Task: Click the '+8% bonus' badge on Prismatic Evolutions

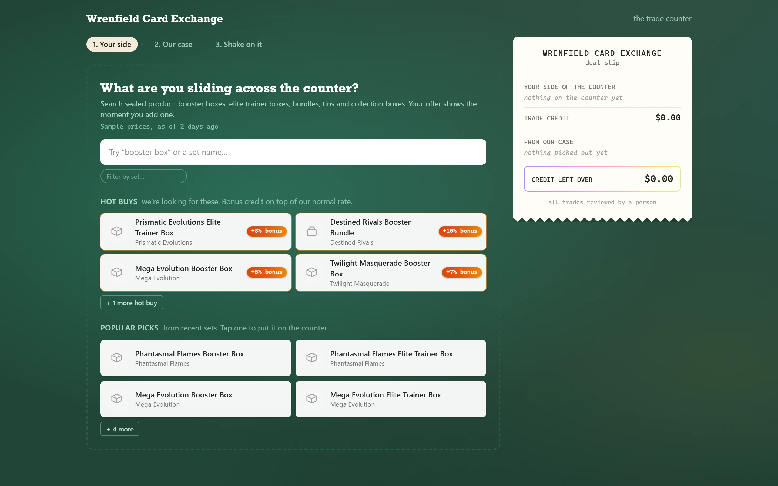Action: point(267,231)
